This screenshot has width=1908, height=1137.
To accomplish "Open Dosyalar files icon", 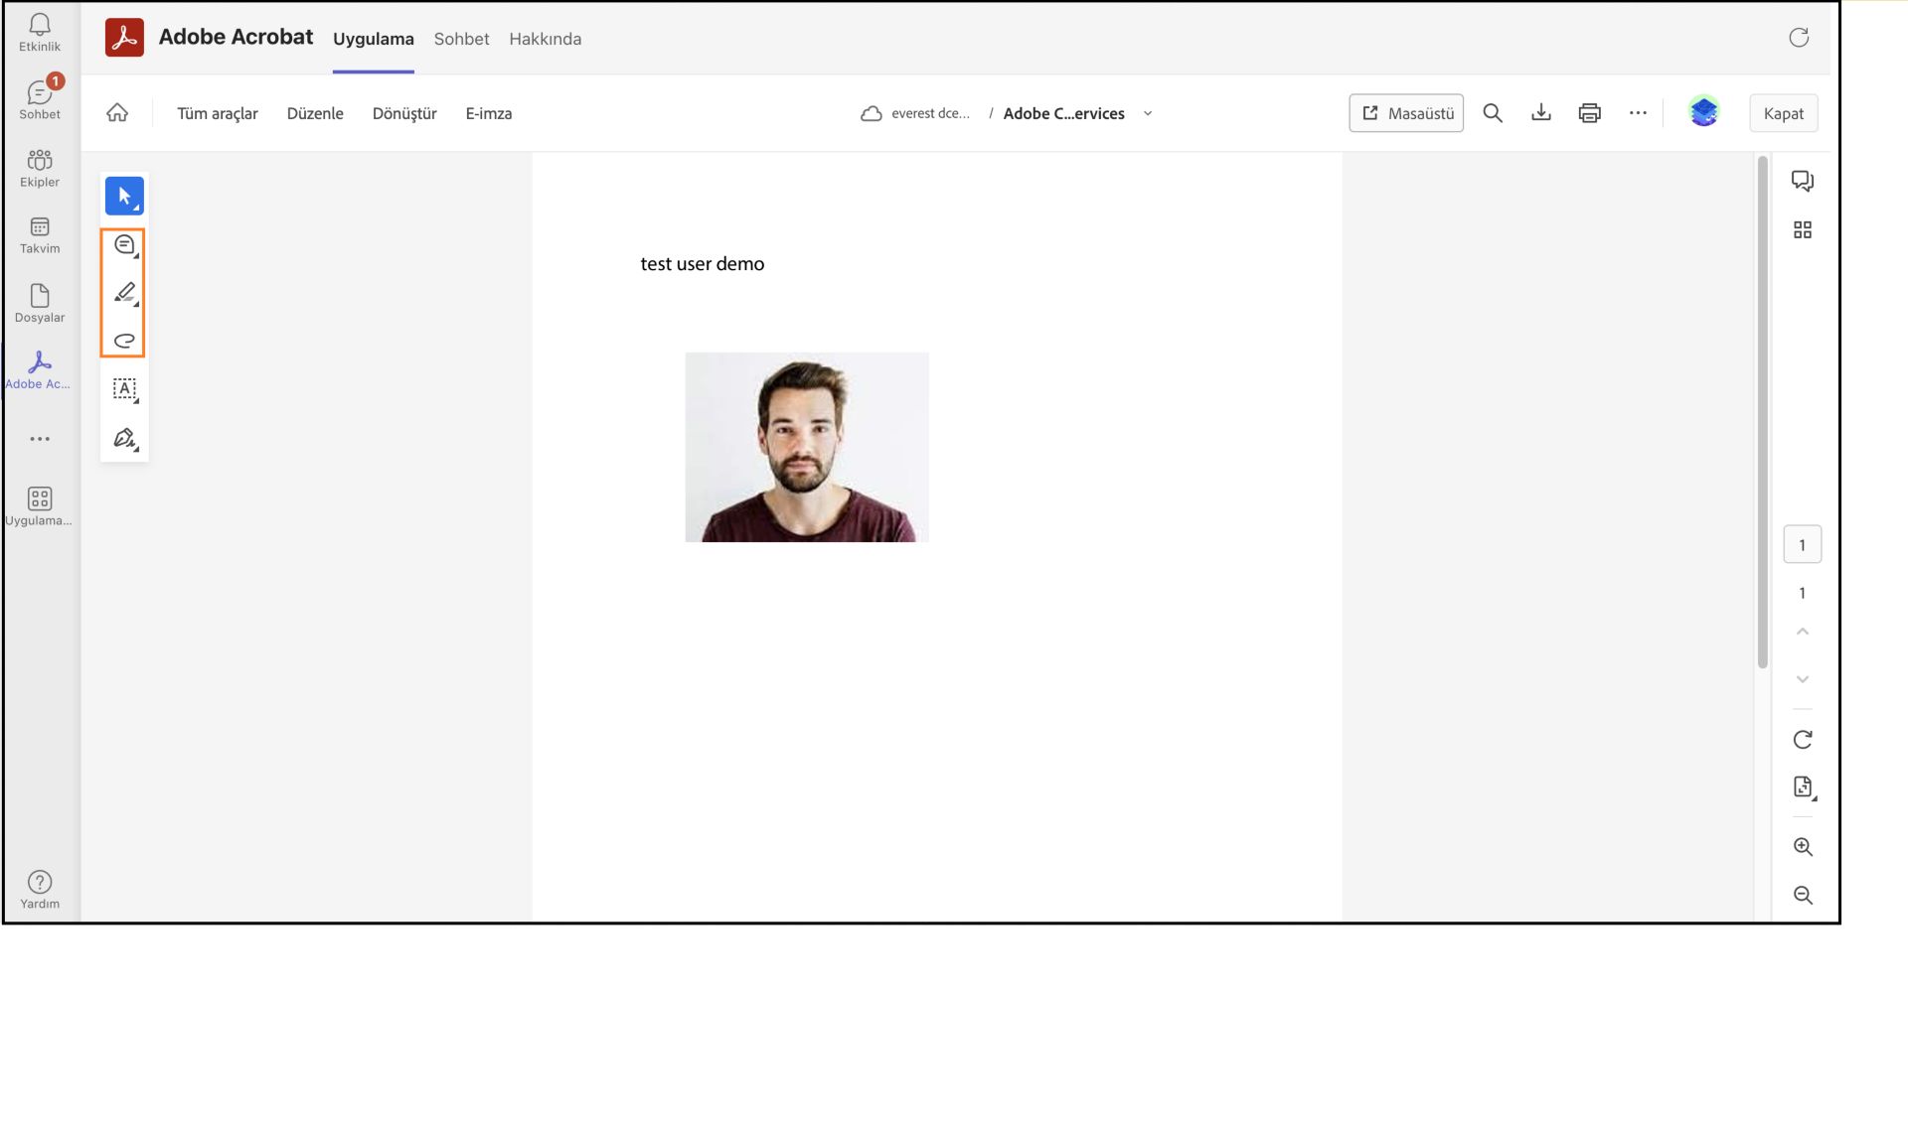I will pyautogui.click(x=40, y=303).
